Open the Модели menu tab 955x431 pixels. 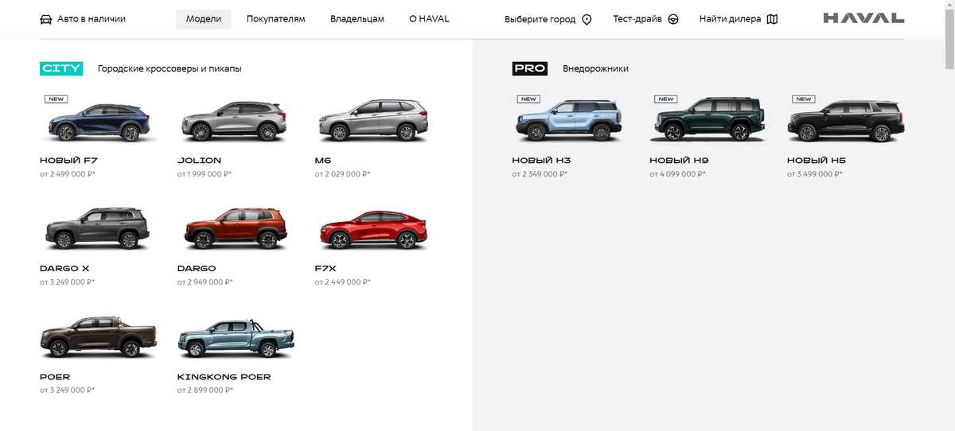[x=204, y=19]
